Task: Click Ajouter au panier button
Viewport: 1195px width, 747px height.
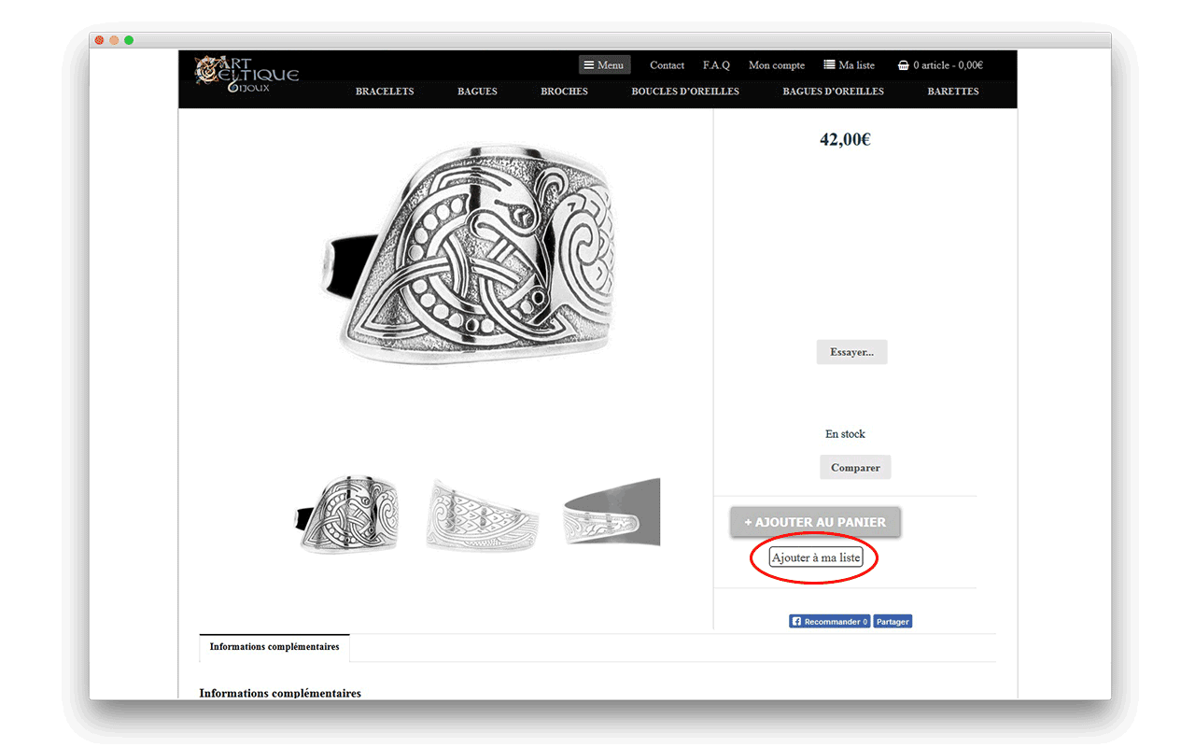Action: point(815,523)
